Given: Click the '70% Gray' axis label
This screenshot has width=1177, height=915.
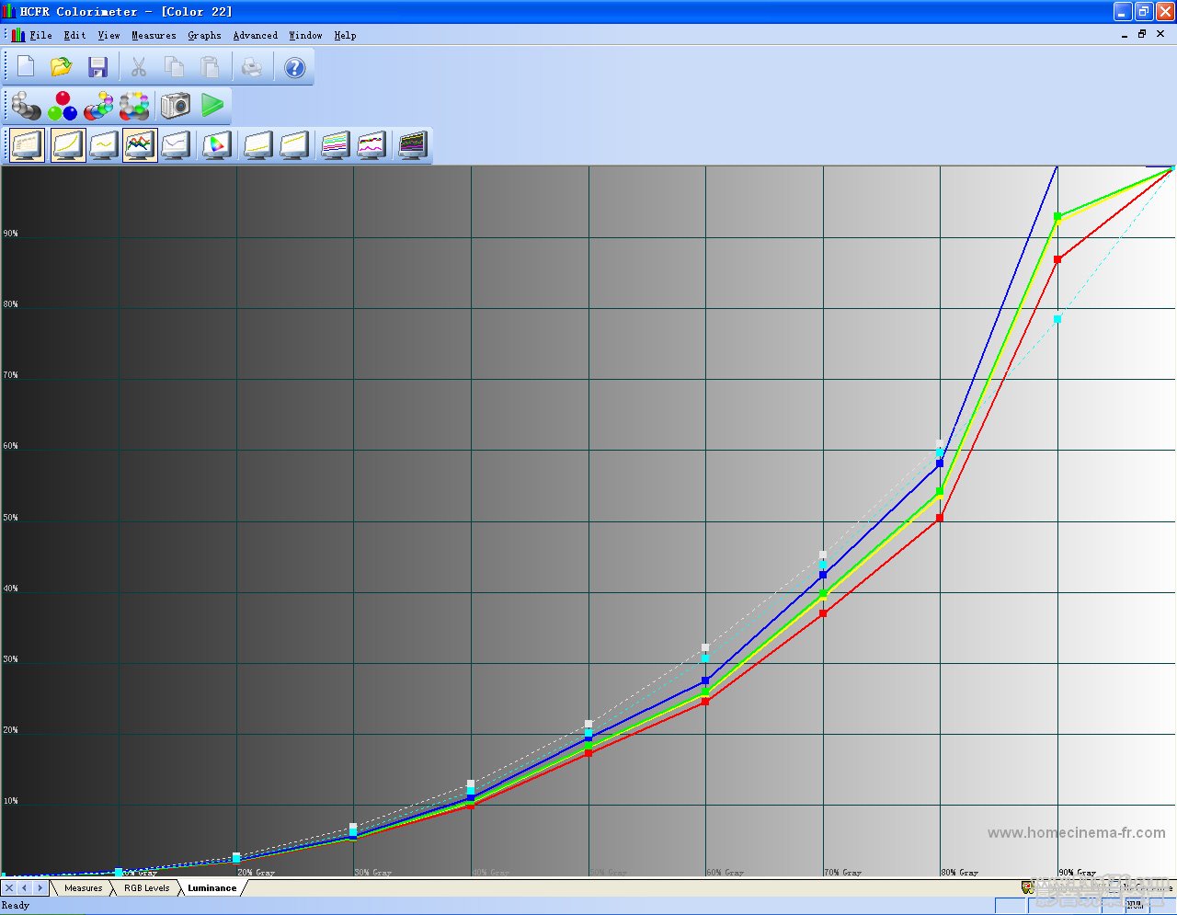Looking at the screenshot, I should point(843,872).
